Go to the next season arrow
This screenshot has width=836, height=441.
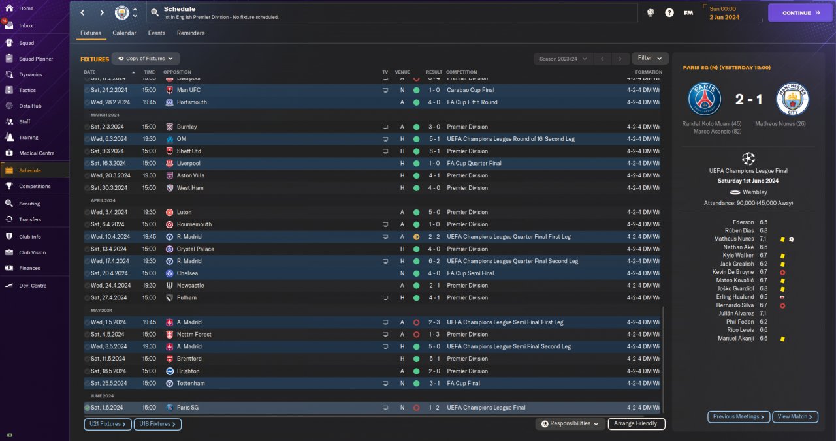click(x=620, y=59)
